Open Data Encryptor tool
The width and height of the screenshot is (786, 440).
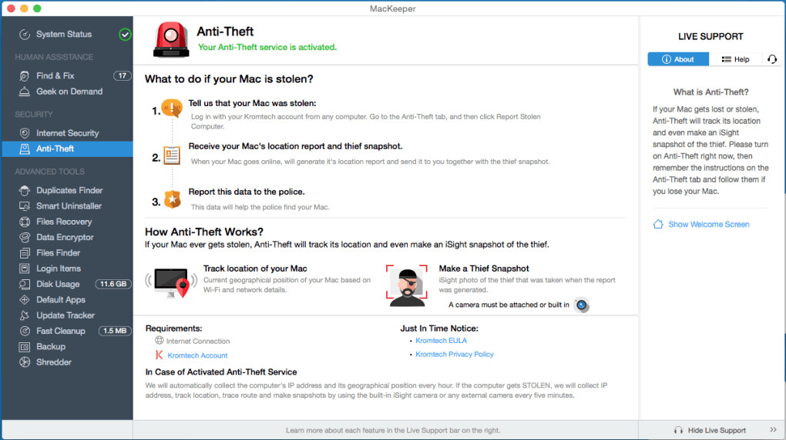pyautogui.click(x=65, y=237)
